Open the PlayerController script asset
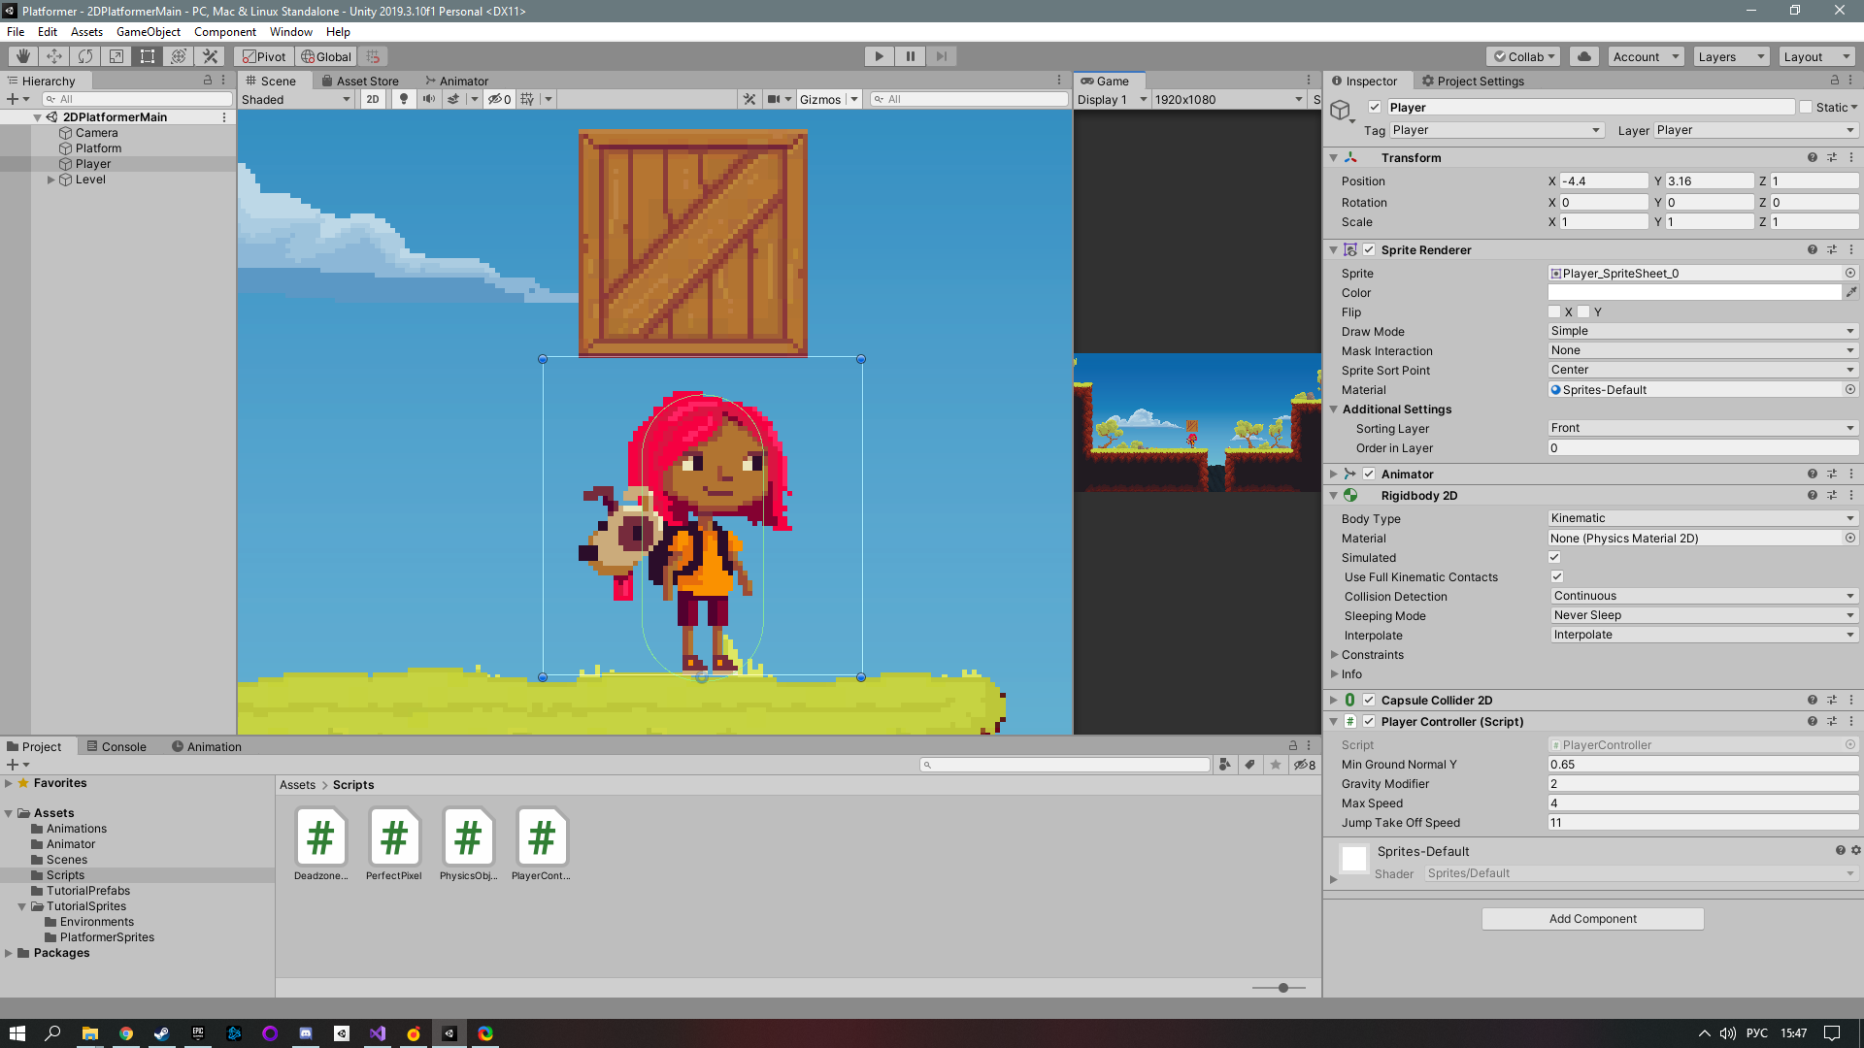This screenshot has width=1864, height=1048. (x=542, y=837)
